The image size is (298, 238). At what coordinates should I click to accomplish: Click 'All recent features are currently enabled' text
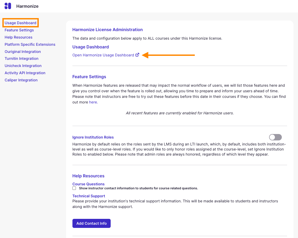click(x=180, y=113)
